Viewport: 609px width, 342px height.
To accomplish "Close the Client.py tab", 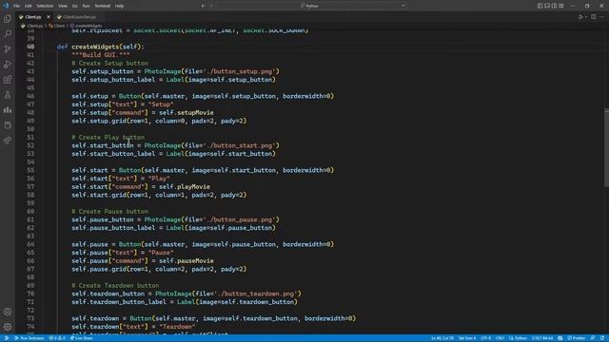I will tap(49, 17).
